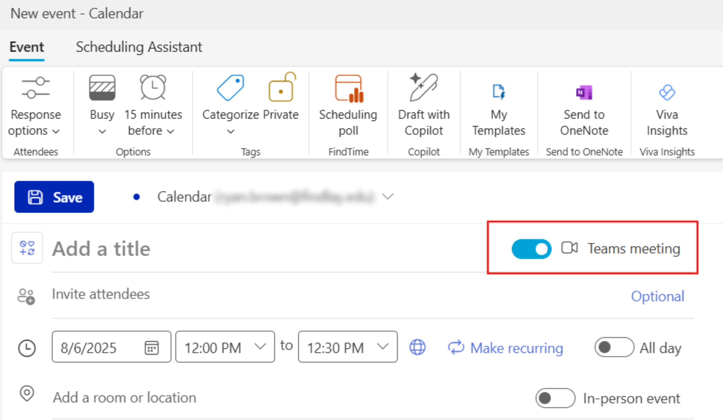This screenshot has height=420, width=723.
Task: Switch on In-person event toggle
Action: [x=555, y=398]
